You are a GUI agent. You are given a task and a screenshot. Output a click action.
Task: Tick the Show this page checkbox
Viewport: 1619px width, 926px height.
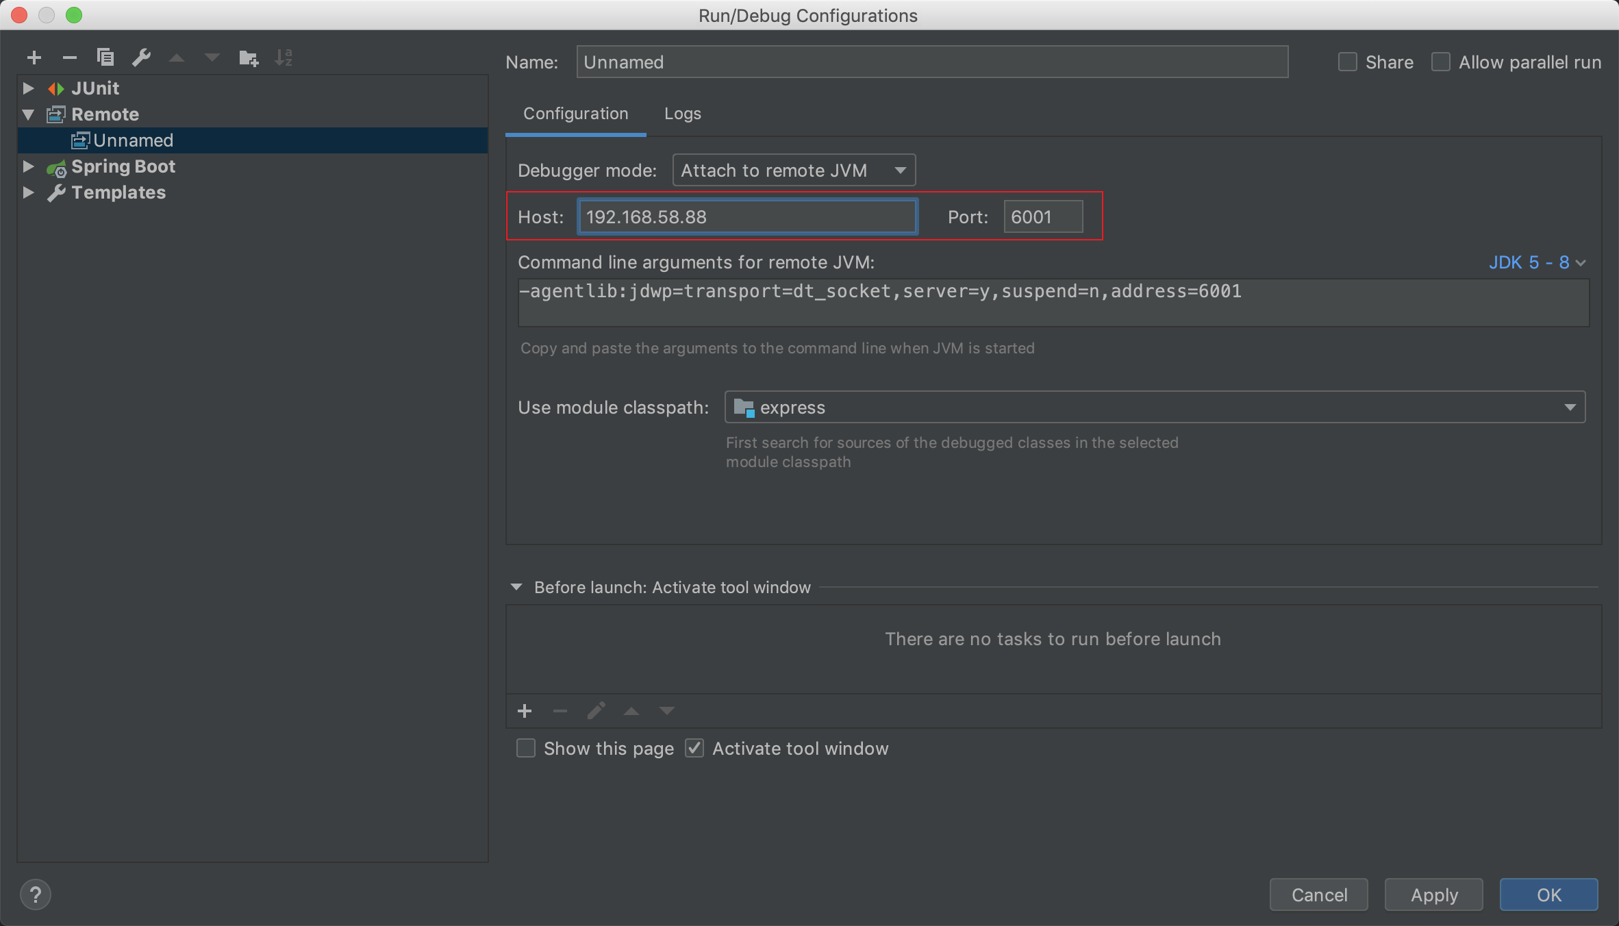coord(526,749)
